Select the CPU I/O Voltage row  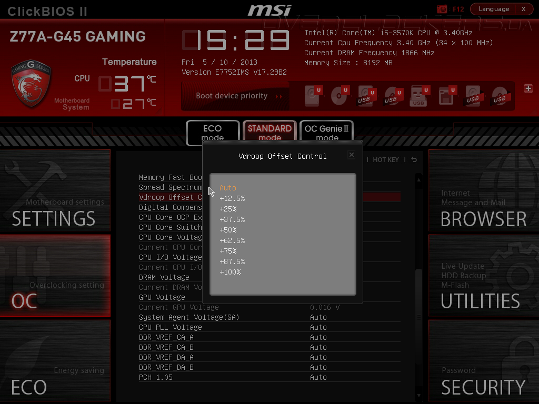pyautogui.click(x=171, y=257)
